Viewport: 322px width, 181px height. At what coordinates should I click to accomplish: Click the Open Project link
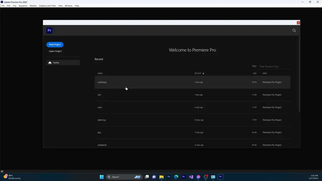click(55, 51)
